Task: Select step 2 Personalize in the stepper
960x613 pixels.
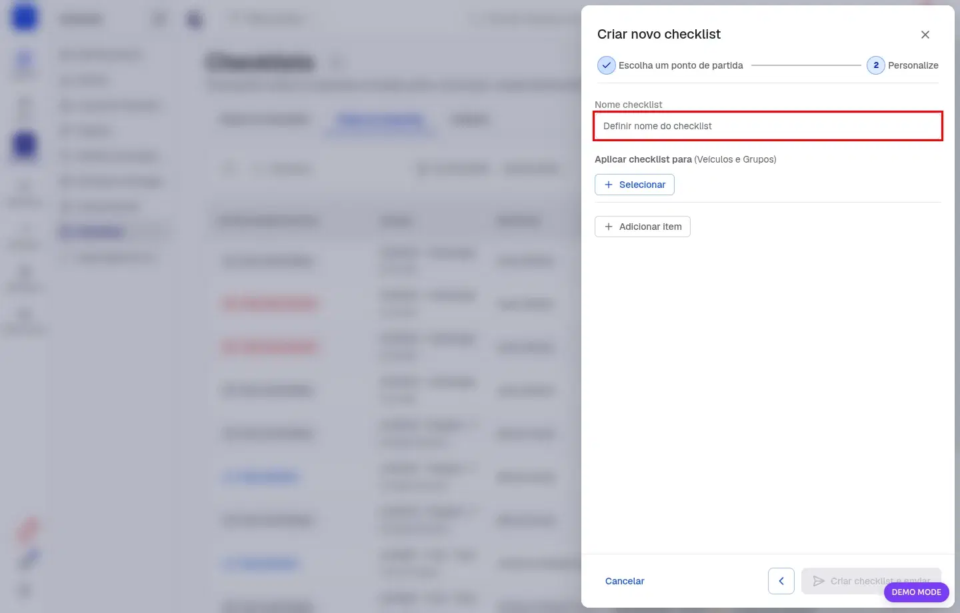Action: tap(903, 65)
